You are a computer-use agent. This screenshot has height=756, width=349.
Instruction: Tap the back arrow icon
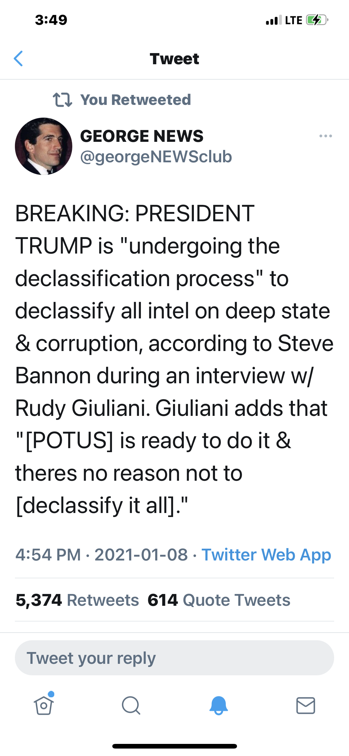(x=19, y=59)
